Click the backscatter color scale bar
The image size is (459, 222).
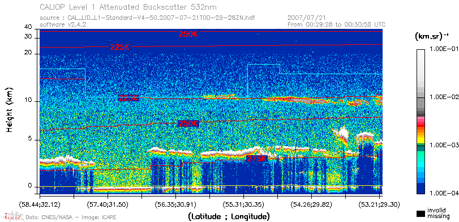pyautogui.click(x=421, y=122)
